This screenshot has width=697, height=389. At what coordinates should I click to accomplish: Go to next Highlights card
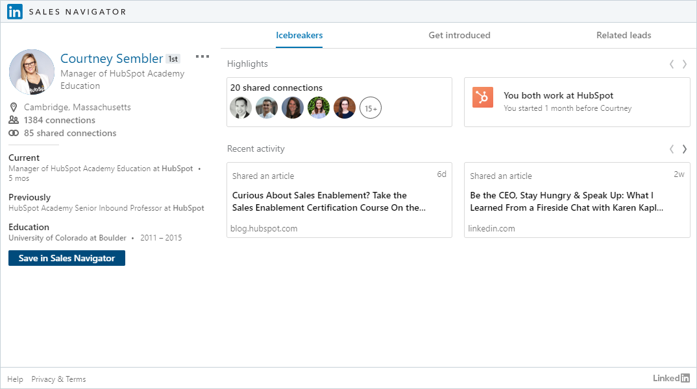685,64
